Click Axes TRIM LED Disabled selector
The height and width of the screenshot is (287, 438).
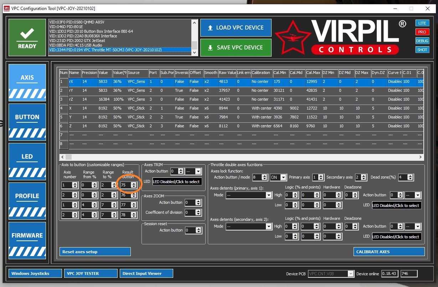pos(177,181)
